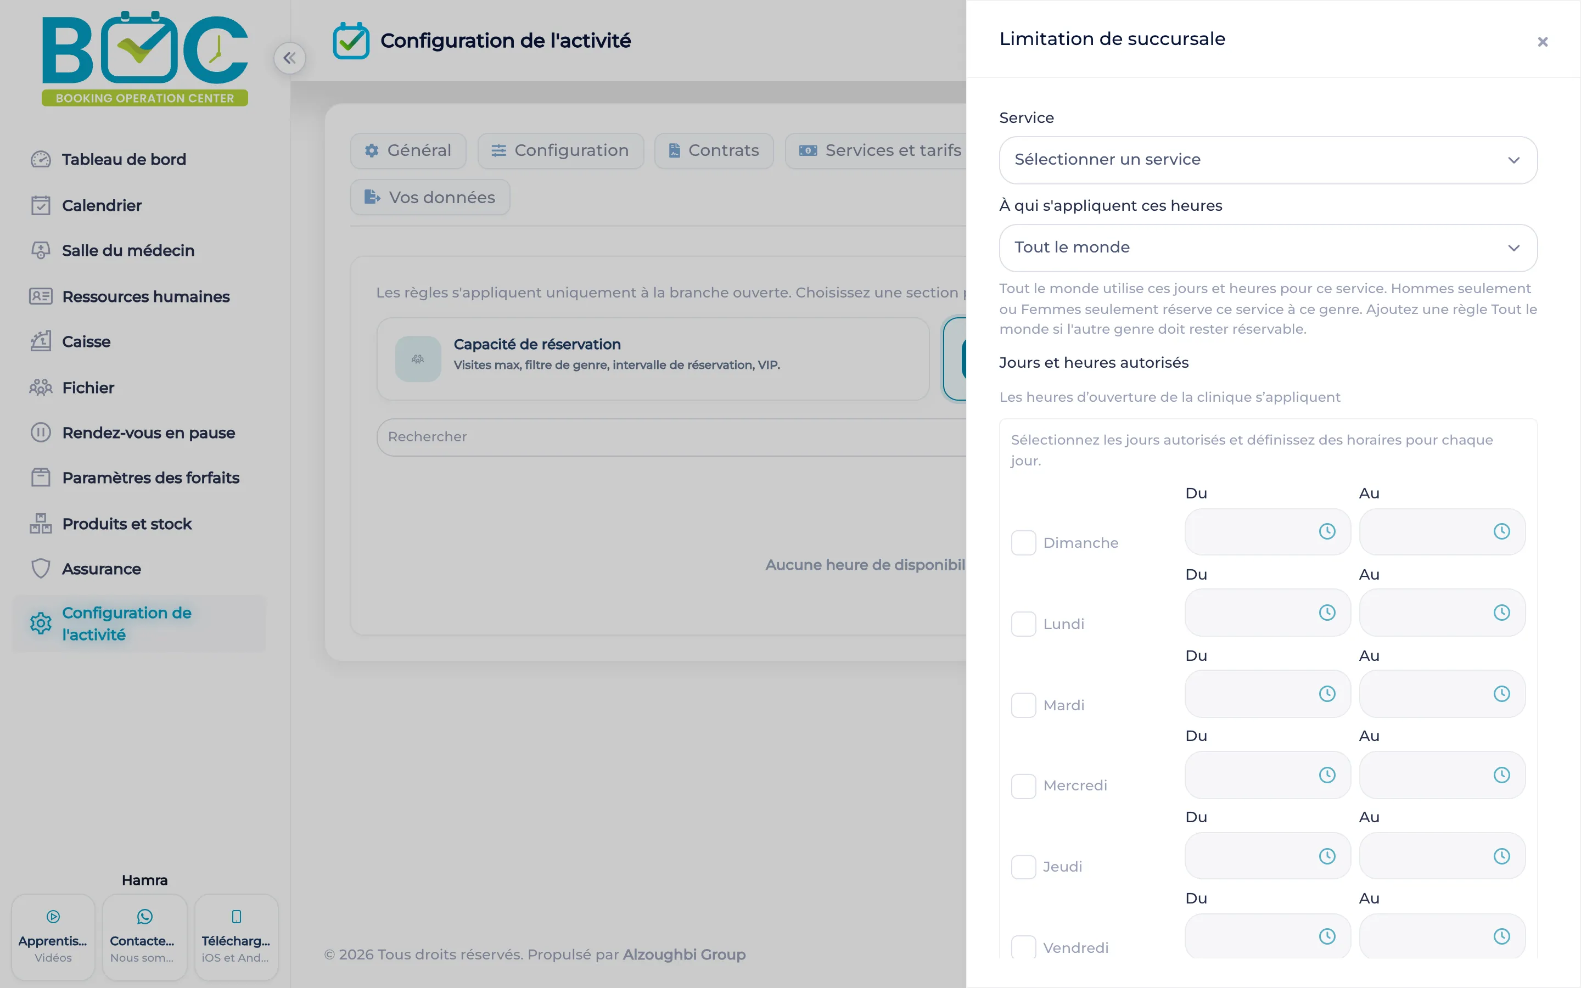Click the Salle du médecin icon

click(41, 250)
